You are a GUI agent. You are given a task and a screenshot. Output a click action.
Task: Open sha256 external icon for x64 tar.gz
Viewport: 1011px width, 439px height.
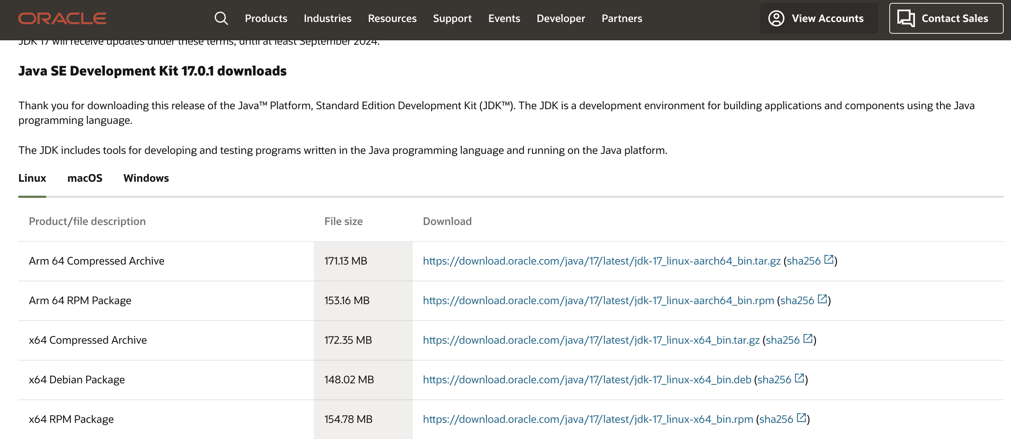808,339
